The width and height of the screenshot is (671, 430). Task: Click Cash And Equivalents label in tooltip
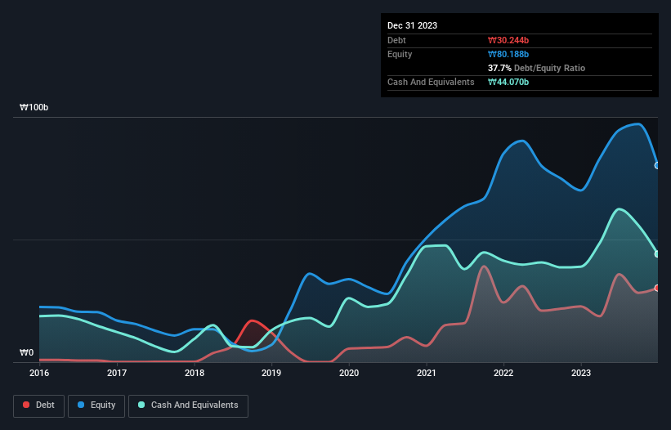pos(431,82)
